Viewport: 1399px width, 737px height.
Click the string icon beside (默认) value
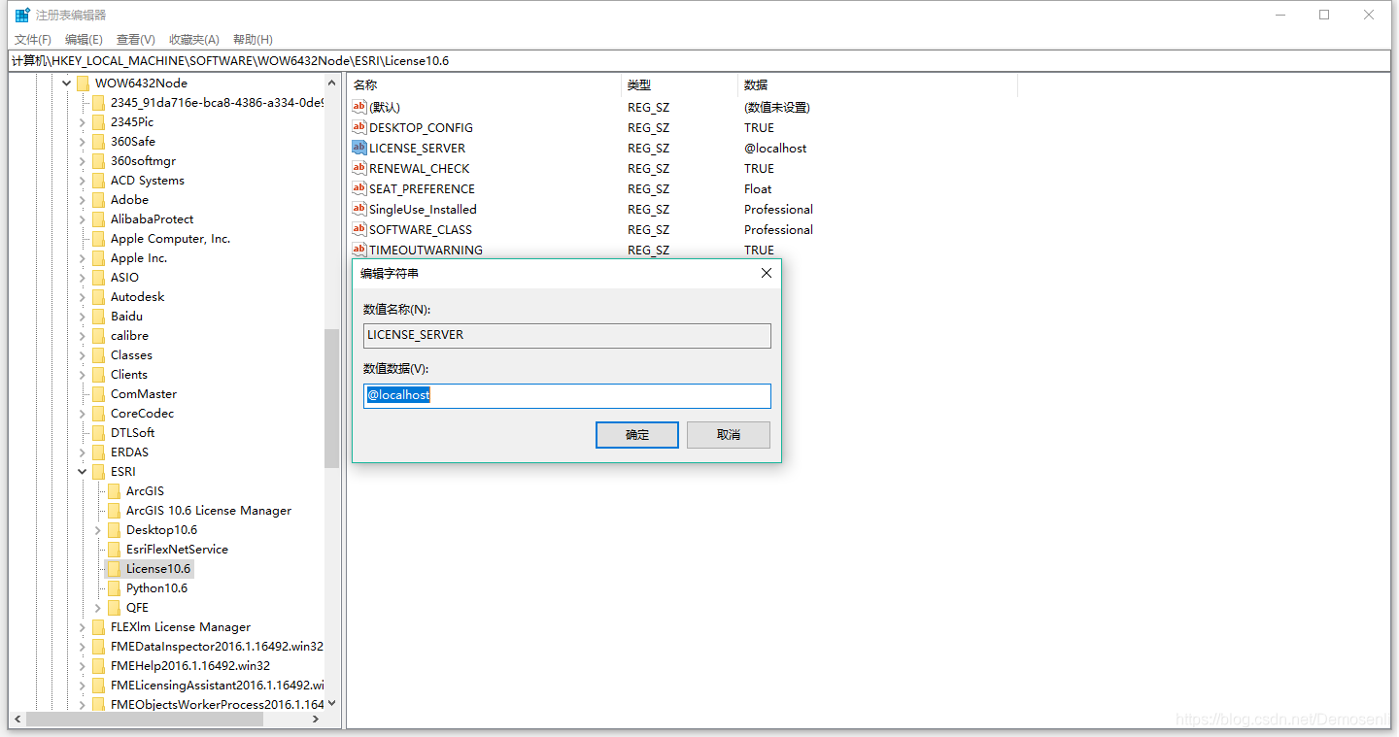click(x=359, y=107)
